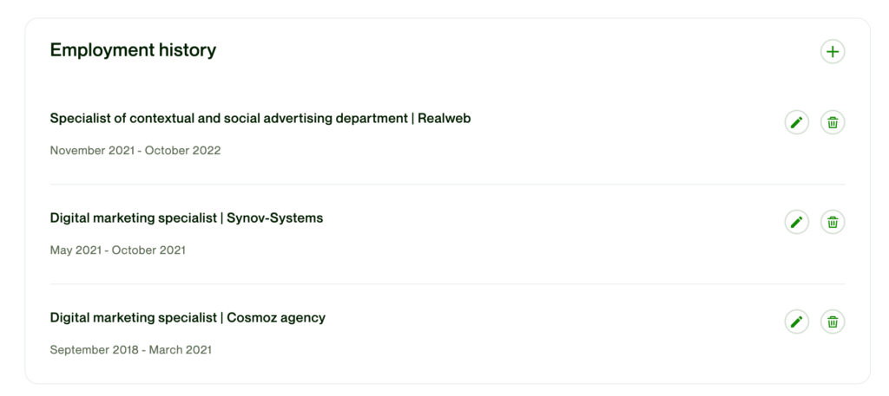Click the May 2021 - October 2021 dates
Viewport: 889px width, 396px height.
tap(117, 250)
